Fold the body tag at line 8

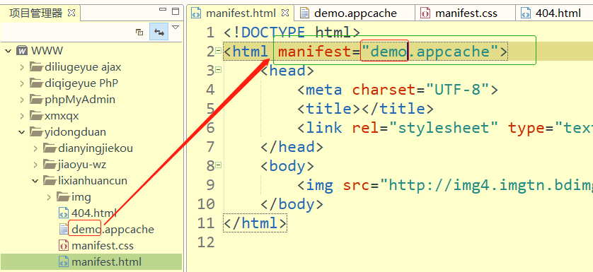[x=218, y=165]
